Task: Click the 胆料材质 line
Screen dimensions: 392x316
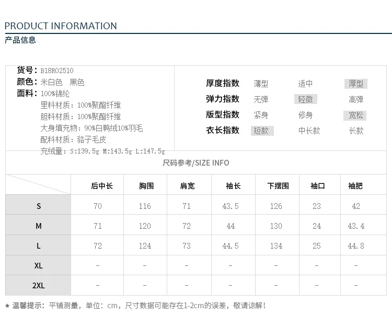Action: (80, 116)
